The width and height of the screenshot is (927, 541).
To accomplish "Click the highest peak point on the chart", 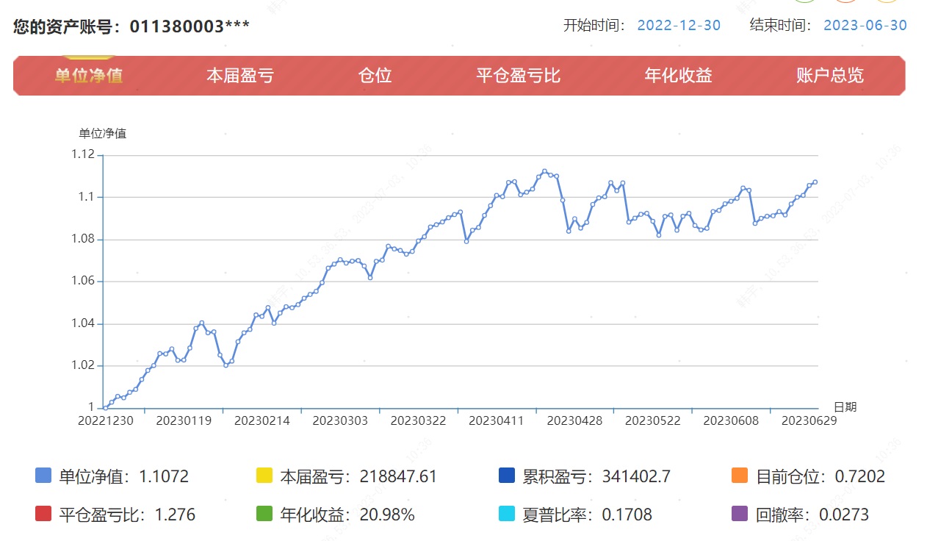I will [544, 171].
